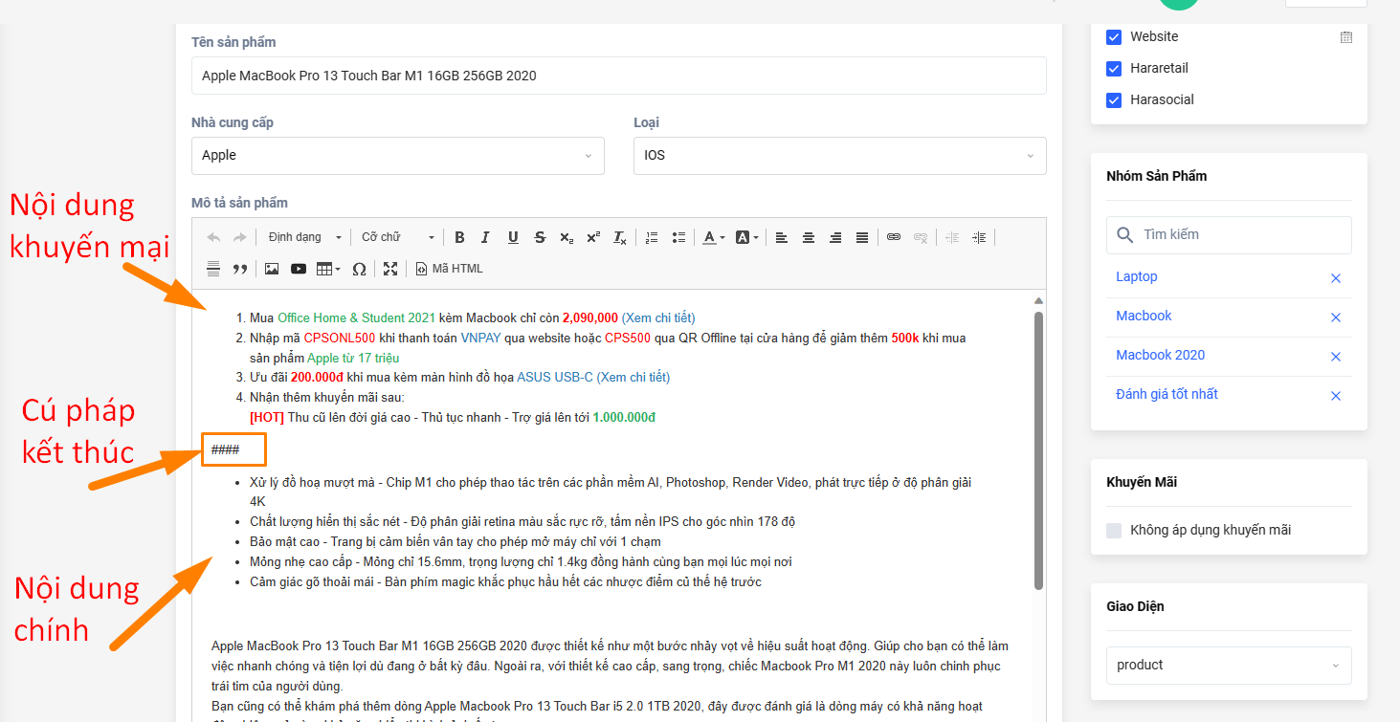Click 'Apple từ 17 triệu' green text
The image size is (1400, 722).
[353, 358]
